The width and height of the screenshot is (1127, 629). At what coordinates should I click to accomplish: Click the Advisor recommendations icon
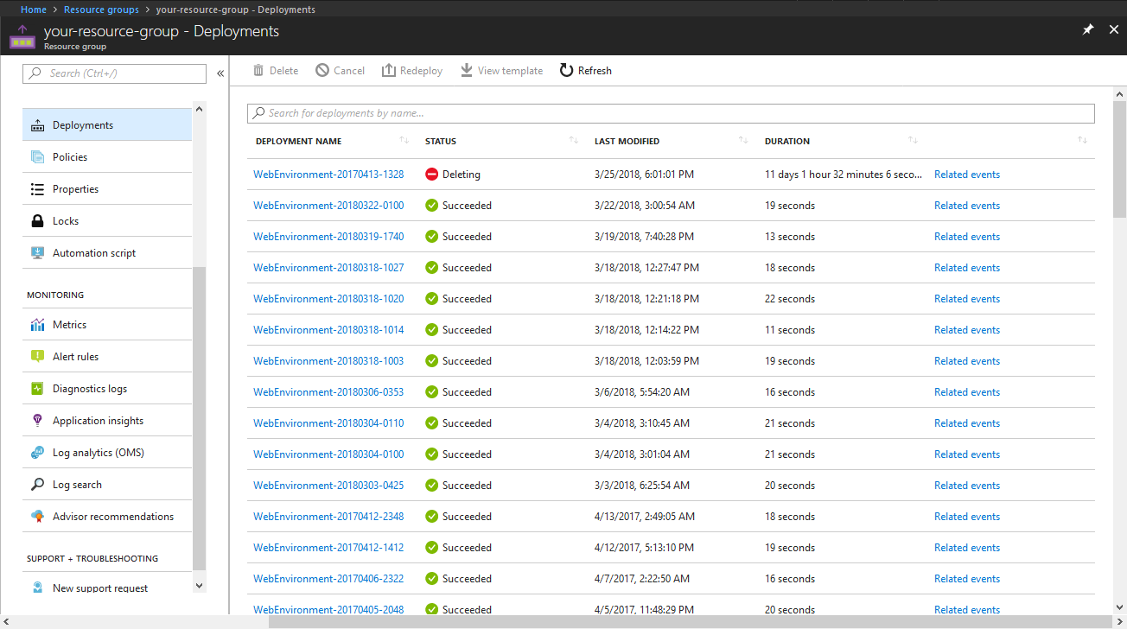click(38, 515)
